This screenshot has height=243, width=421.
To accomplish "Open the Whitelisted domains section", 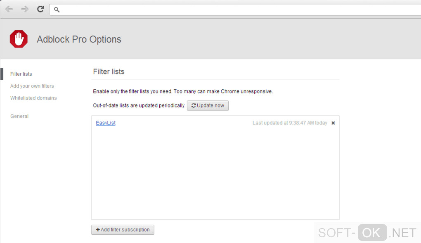I will [x=33, y=98].
